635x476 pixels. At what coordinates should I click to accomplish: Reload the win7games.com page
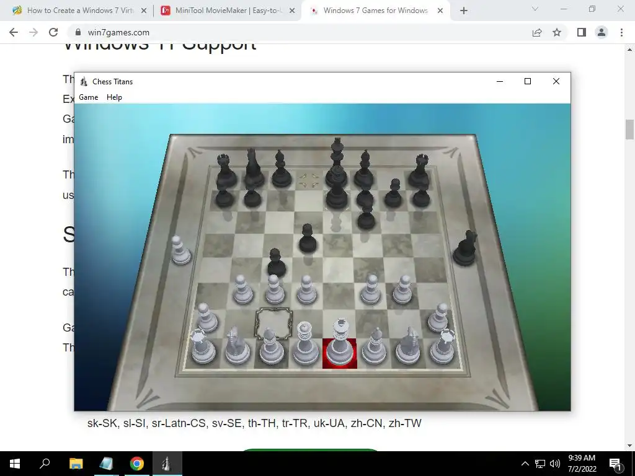[x=53, y=32]
